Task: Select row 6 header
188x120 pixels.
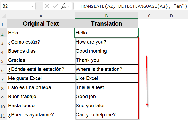Action: click(3, 69)
